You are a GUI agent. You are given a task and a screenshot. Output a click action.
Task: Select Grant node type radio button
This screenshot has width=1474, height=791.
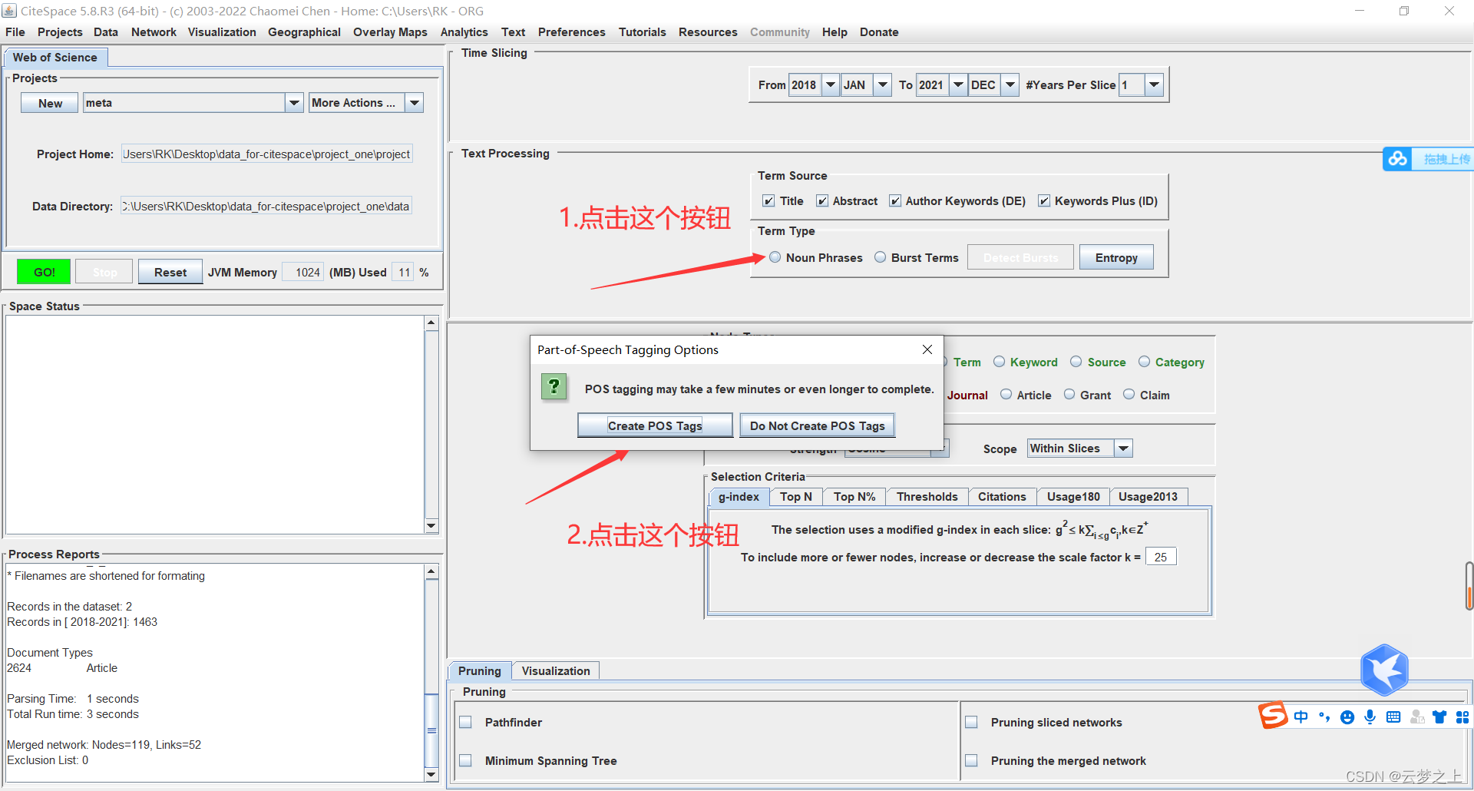point(1069,395)
